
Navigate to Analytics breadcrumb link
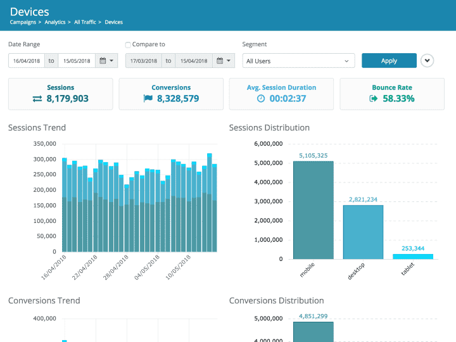55,22
